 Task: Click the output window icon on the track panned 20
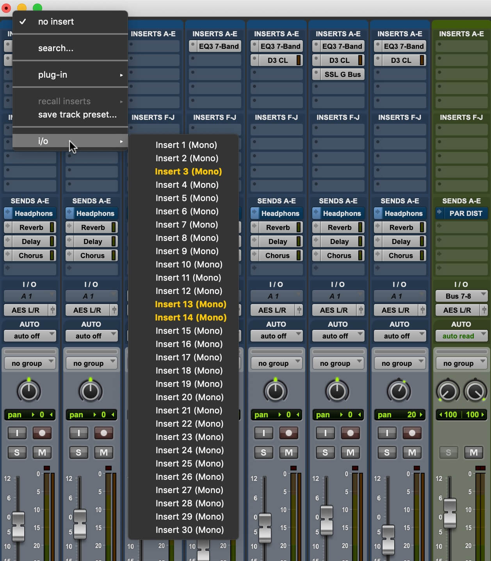(422, 310)
